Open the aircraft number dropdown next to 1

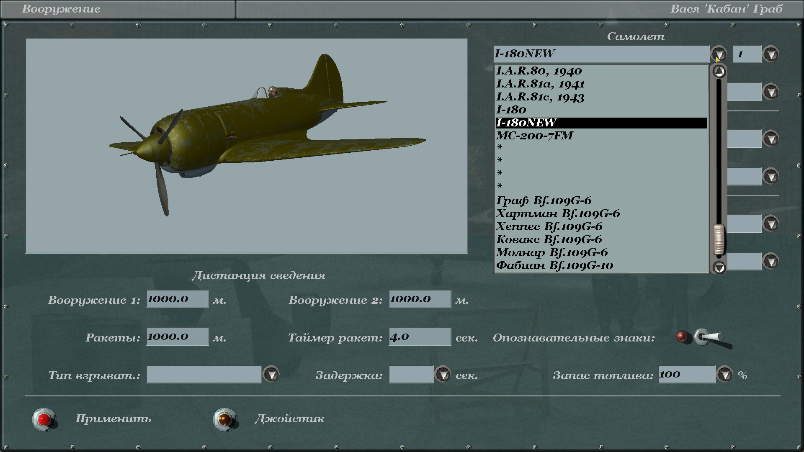[771, 54]
